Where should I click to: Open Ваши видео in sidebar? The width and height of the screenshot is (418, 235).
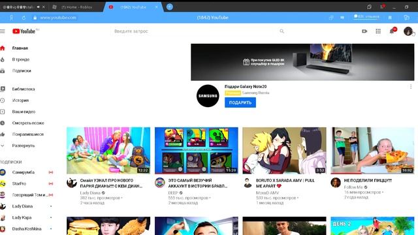[x=24, y=112]
